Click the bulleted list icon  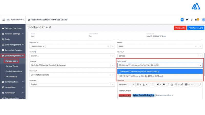[x=150, y=84]
